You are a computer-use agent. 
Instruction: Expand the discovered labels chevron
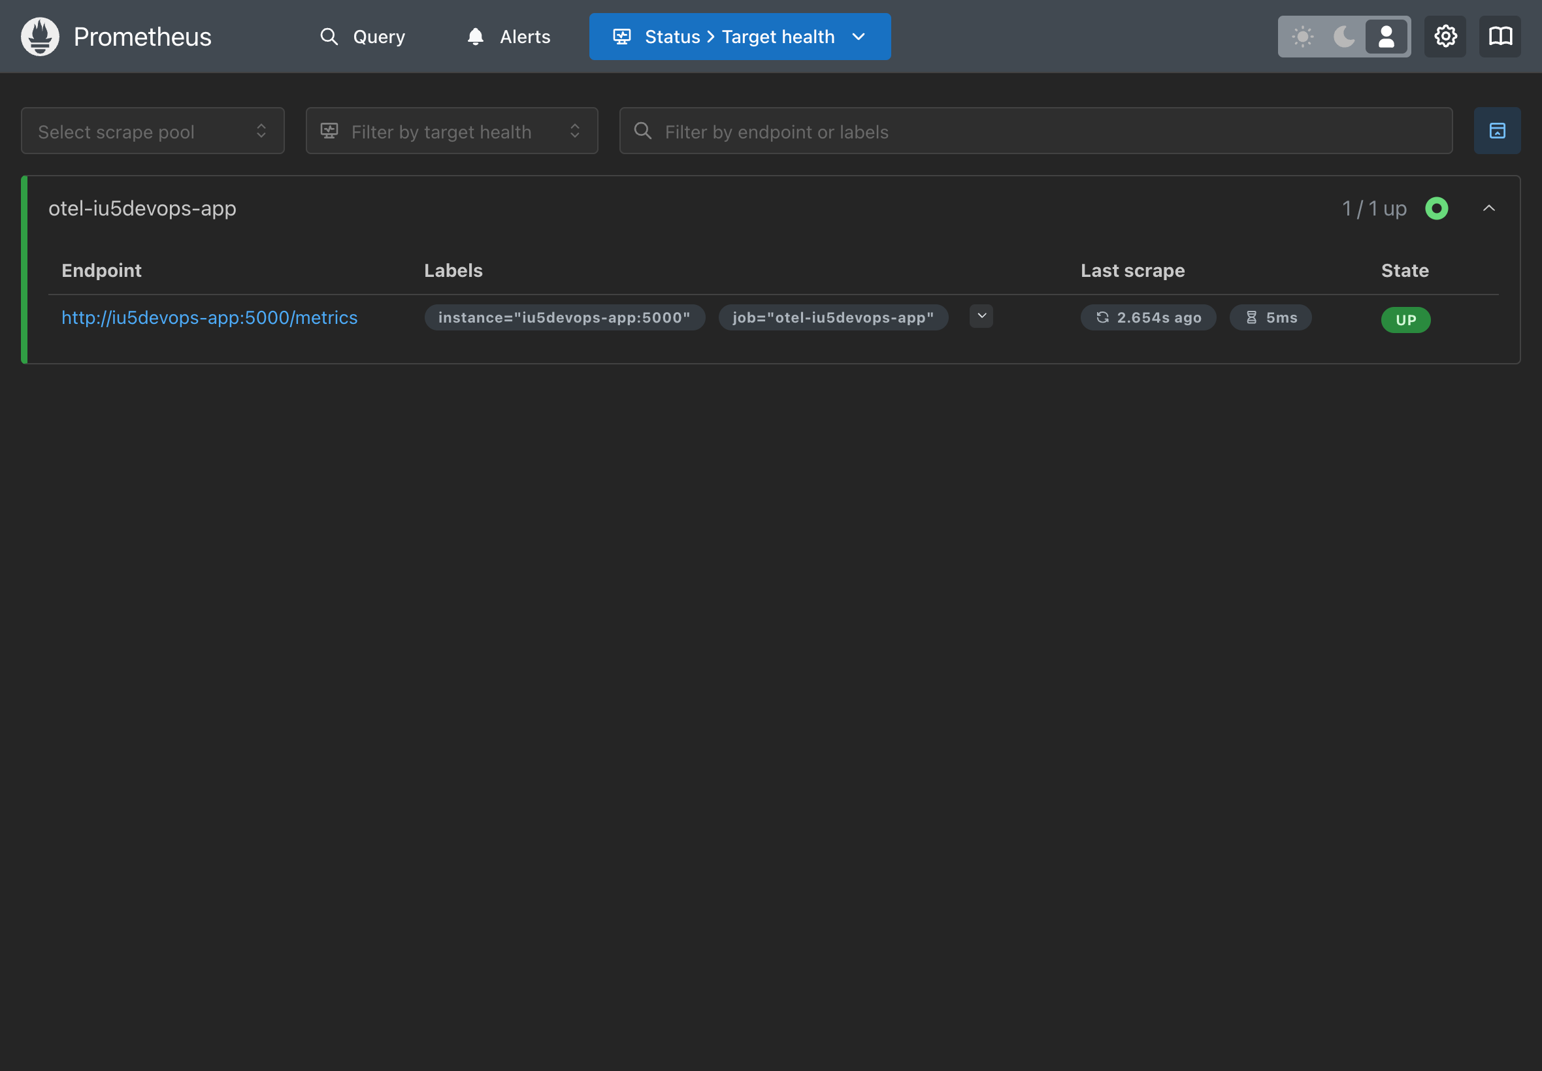pyautogui.click(x=981, y=316)
